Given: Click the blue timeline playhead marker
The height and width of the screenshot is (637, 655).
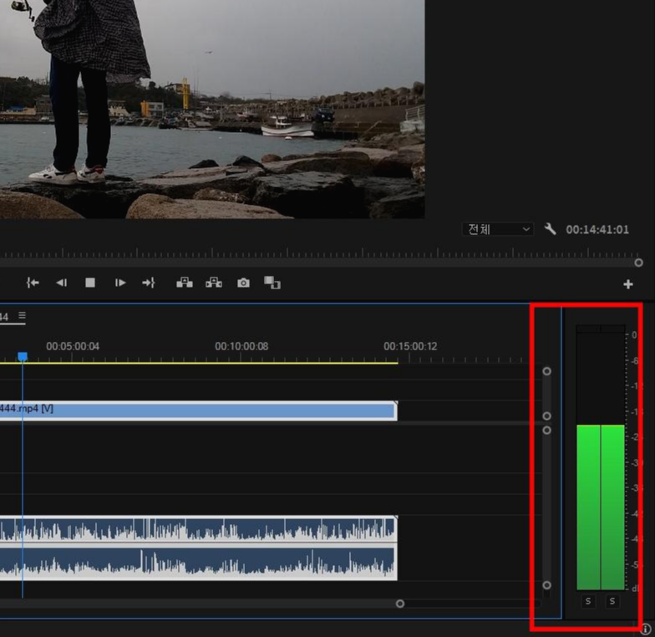Looking at the screenshot, I should pos(23,356).
